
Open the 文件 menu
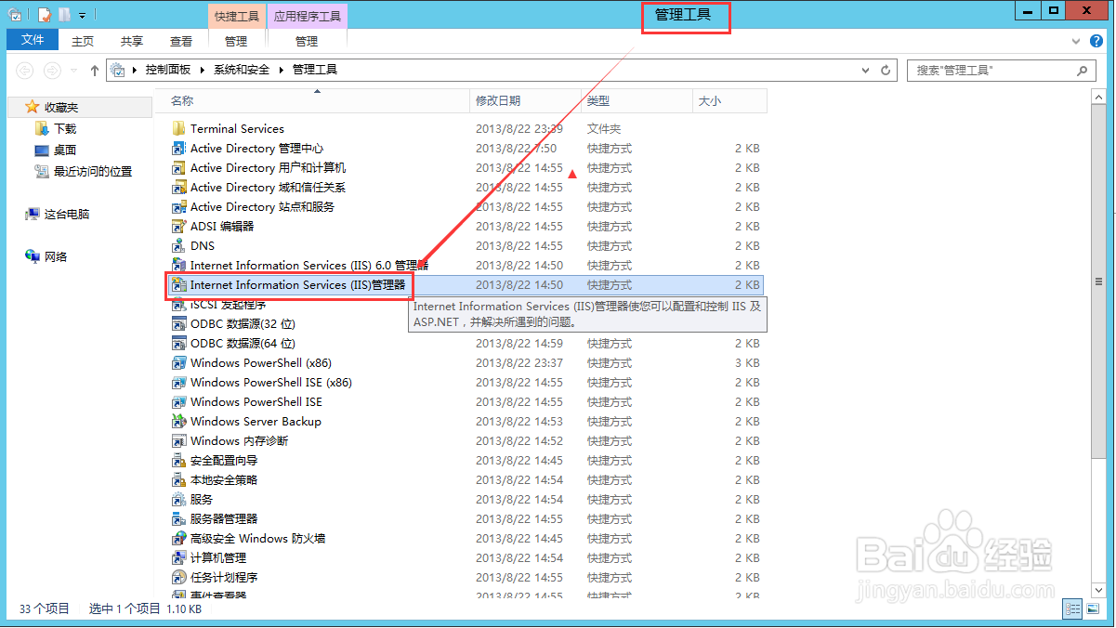click(33, 40)
